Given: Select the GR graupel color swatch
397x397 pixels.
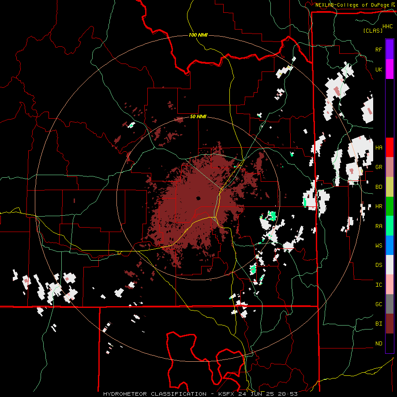Looking at the screenshot, I should (x=390, y=167).
